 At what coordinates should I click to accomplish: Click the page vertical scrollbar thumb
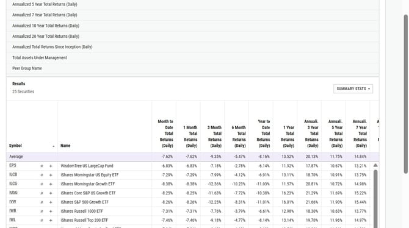tap(405, 94)
